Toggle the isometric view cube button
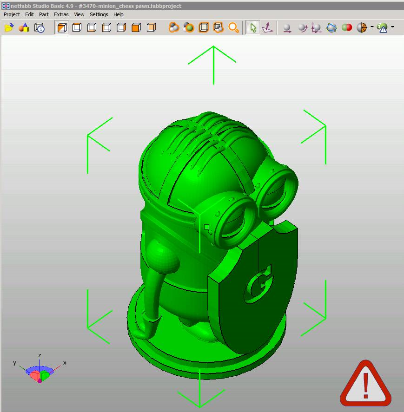The image size is (404, 412). (62, 27)
